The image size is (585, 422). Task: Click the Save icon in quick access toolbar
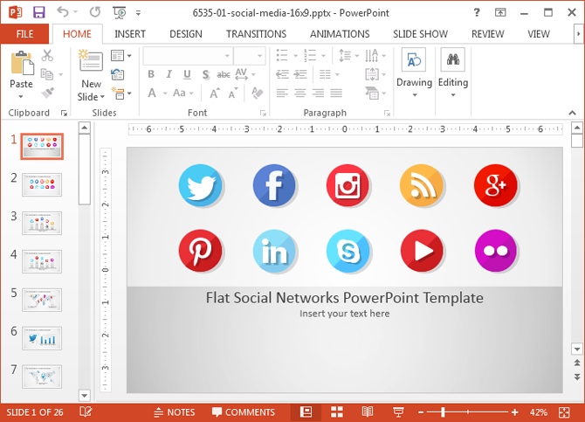pos(38,12)
